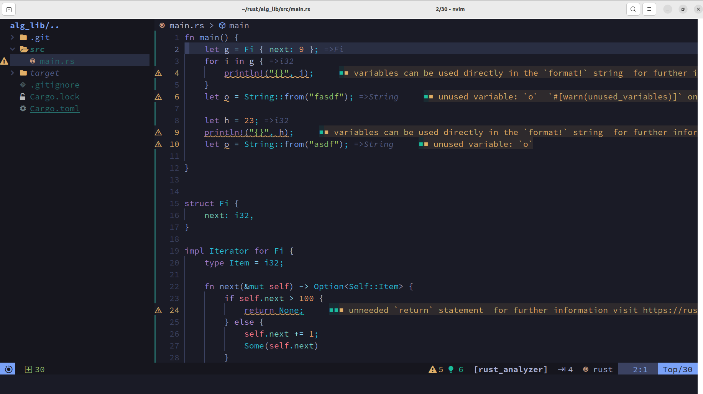Click the diagnostic marker on line 4 message

(x=344, y=73)
